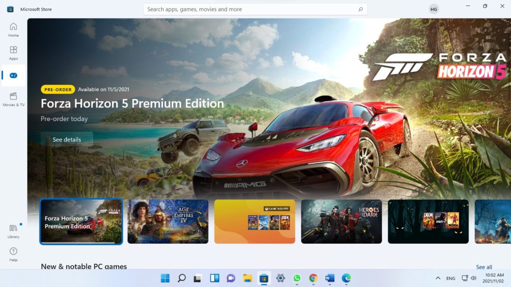Click Microsoft Store icon on taskbar
The width and height of the screenshot is (511, 287).
pyautogui.click(x=263, y=278)
